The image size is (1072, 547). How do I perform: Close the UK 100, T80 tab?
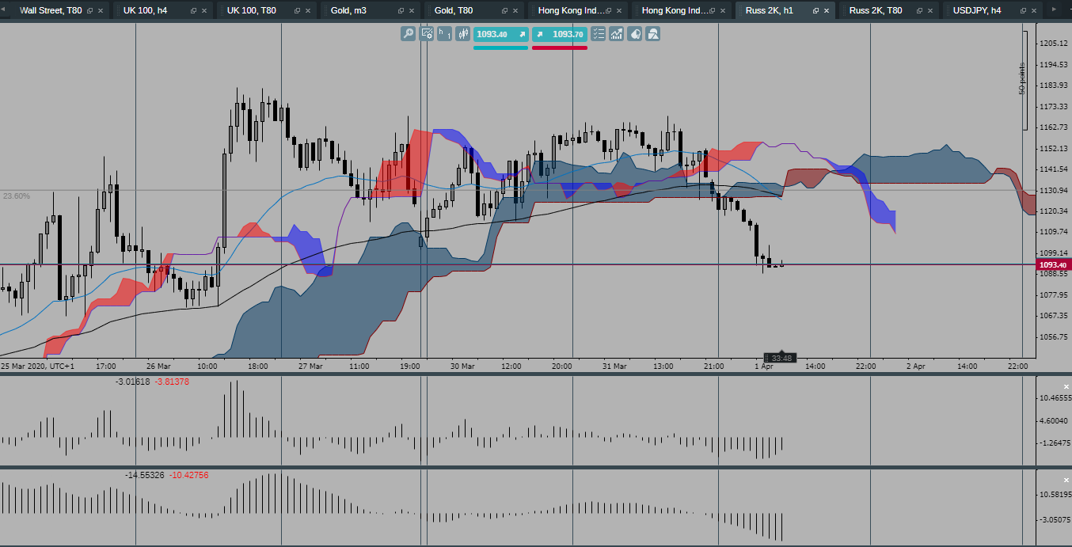(x=308, y=11)
